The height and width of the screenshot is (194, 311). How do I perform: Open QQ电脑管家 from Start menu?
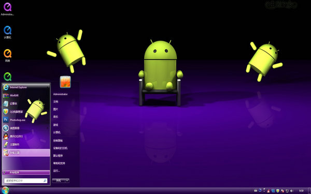(x=26, y=112)
